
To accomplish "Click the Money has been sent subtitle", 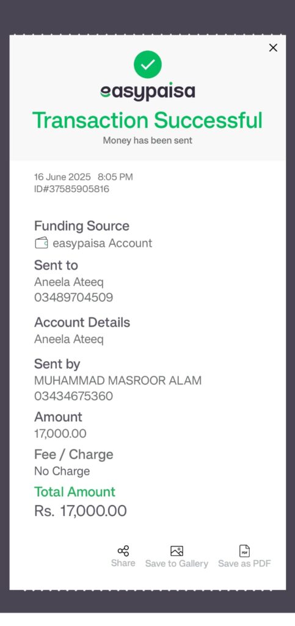I will tap(148, 141).
